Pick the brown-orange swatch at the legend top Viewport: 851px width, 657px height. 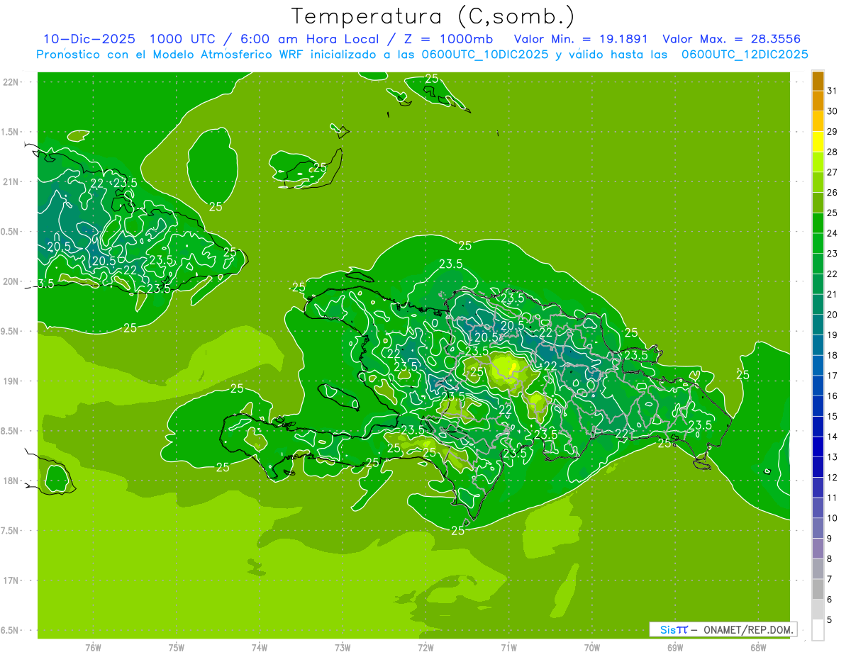click(x=818, y=80)
